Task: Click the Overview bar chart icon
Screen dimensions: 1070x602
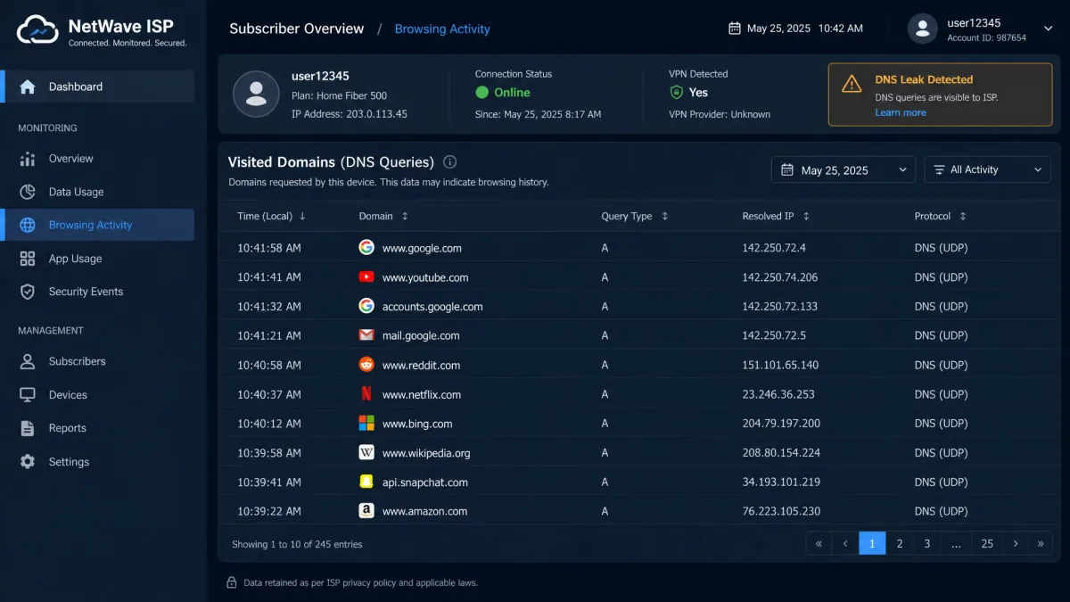Action: [28, 159]
